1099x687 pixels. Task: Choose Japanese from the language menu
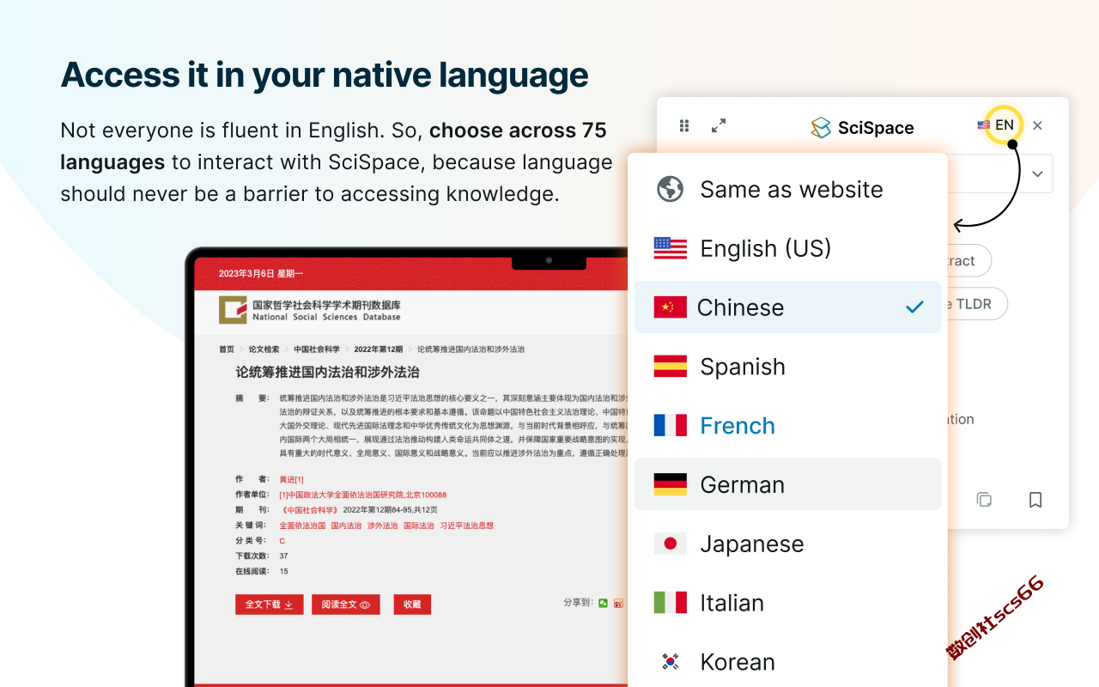(787, 544)
